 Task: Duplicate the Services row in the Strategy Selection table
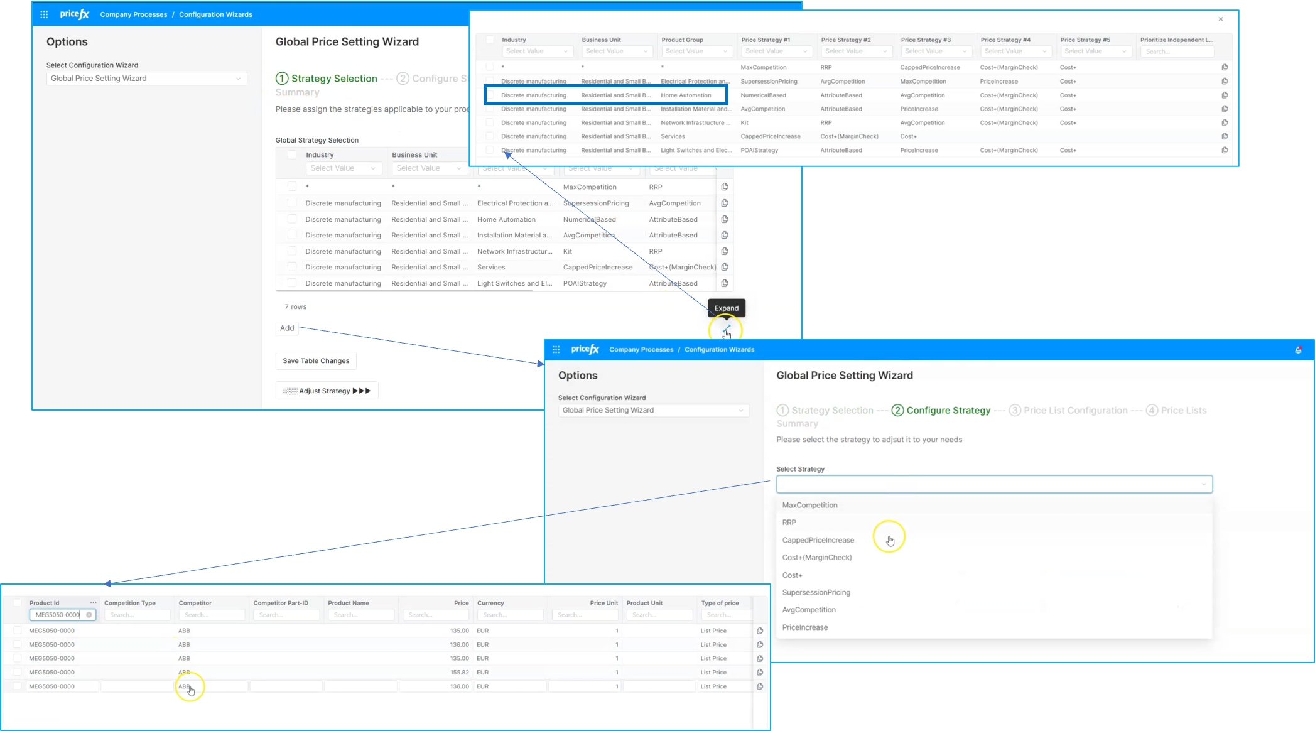click(x=725, y=267)
